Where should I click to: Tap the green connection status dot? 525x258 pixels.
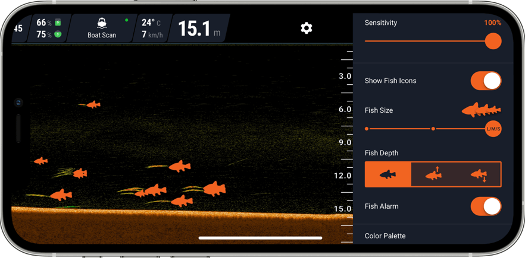click(x=127, y=20)
